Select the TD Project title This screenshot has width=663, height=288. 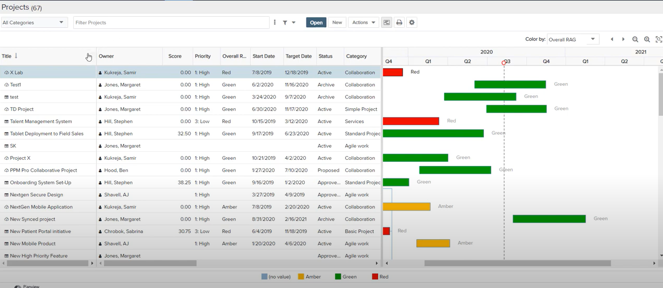coord(22,109)
